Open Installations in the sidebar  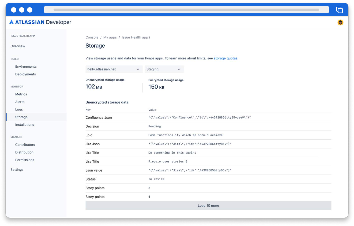[x=25, y=125]
